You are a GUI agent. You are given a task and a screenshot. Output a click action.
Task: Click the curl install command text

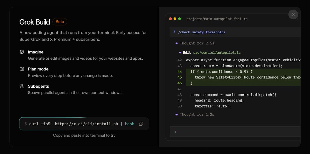click(82, 124)
